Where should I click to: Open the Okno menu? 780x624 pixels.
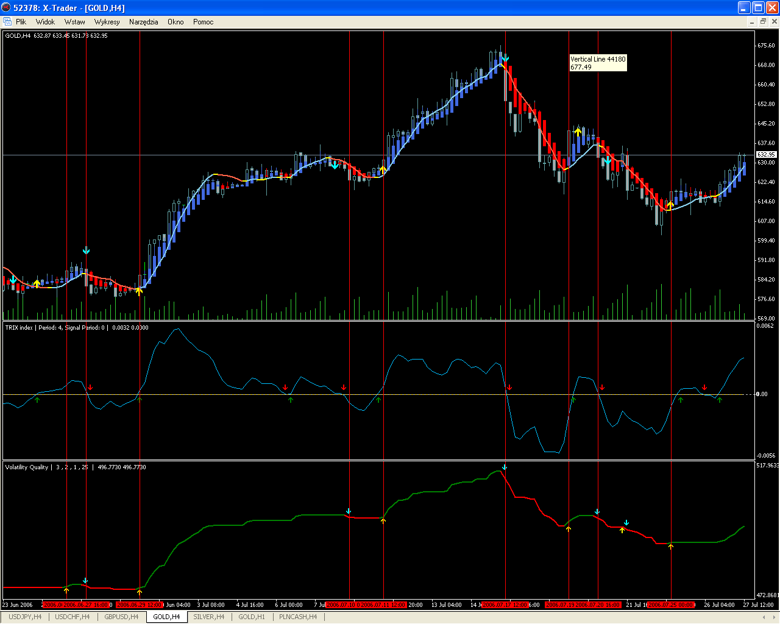175,21
